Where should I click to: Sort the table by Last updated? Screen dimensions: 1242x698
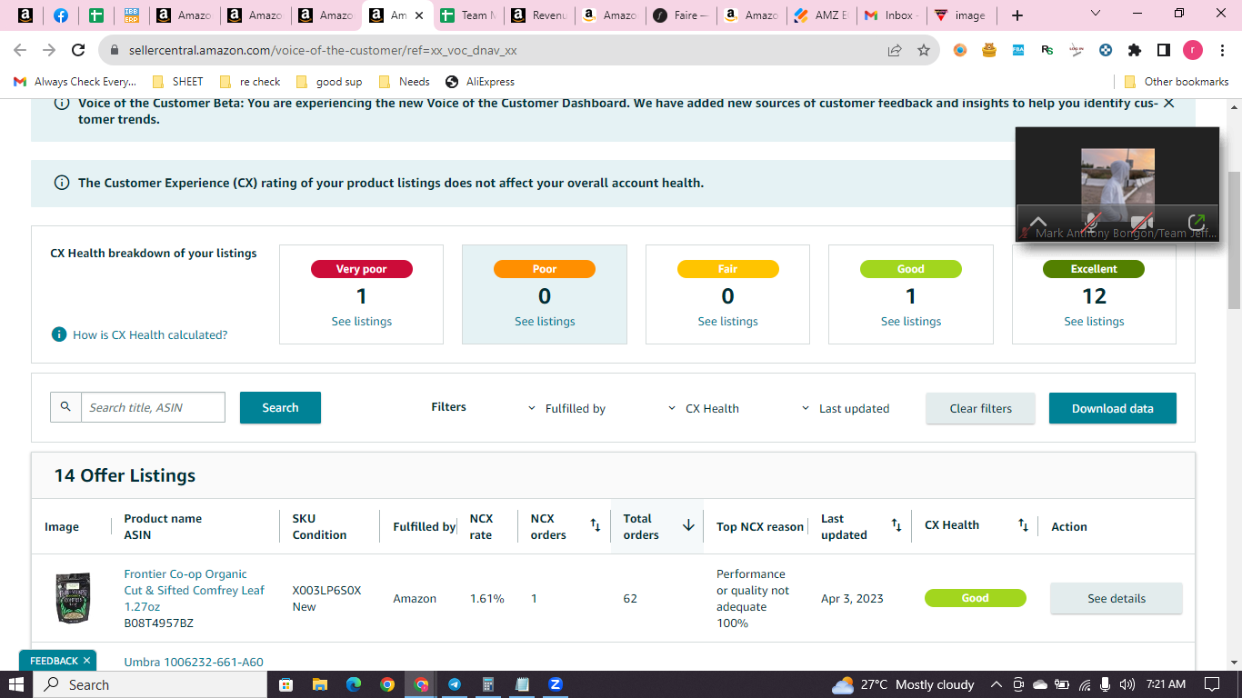[x=896, y=525]
